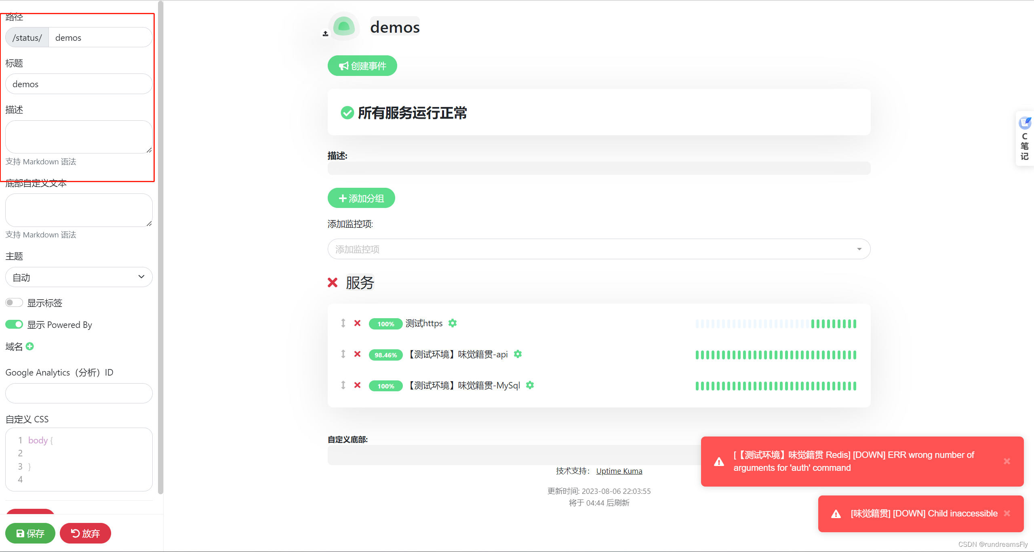Enable the 显示标签 switch
Image resolution: width=1034 pixels, height=552 pixels.
[x=14, y=303]
